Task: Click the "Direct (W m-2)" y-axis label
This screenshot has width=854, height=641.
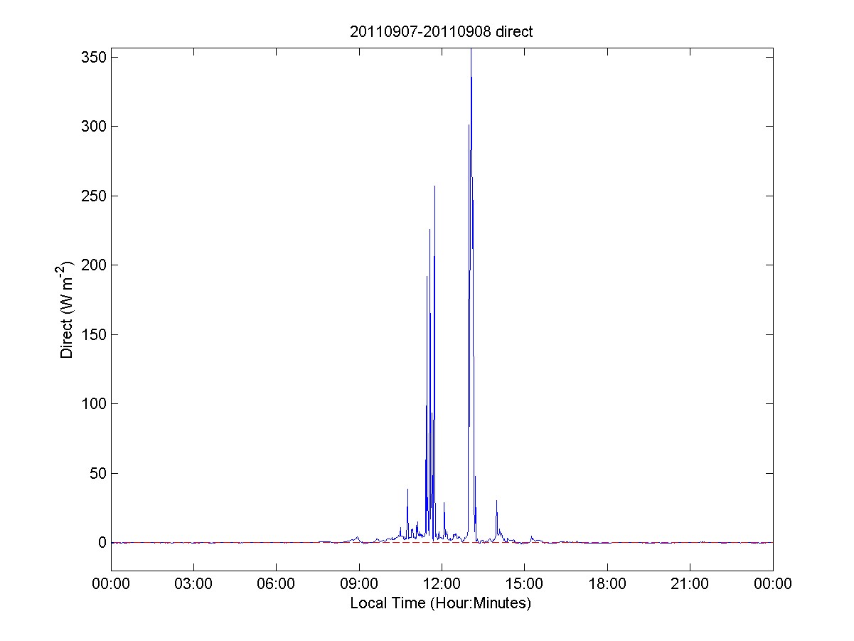Action: point(67,309)
